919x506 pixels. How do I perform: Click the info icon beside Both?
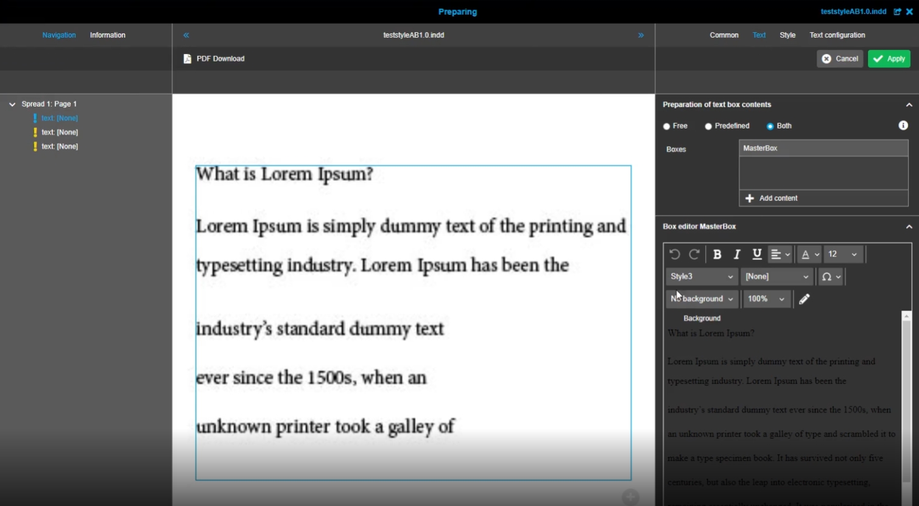click(903, 125)
